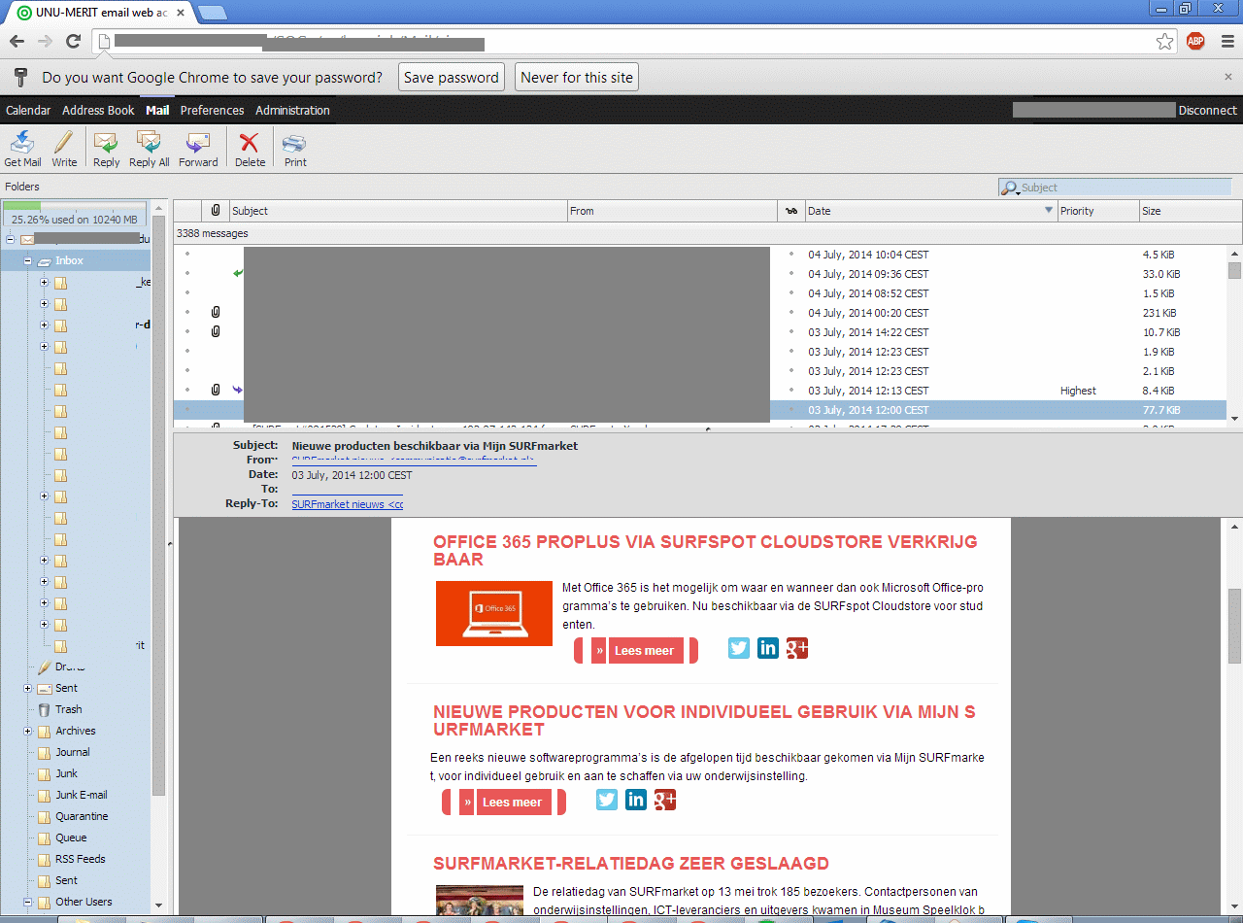The width and height of the screenshot is (1243, 923).
Task: Go to Administration
Action: pos(292,111)
